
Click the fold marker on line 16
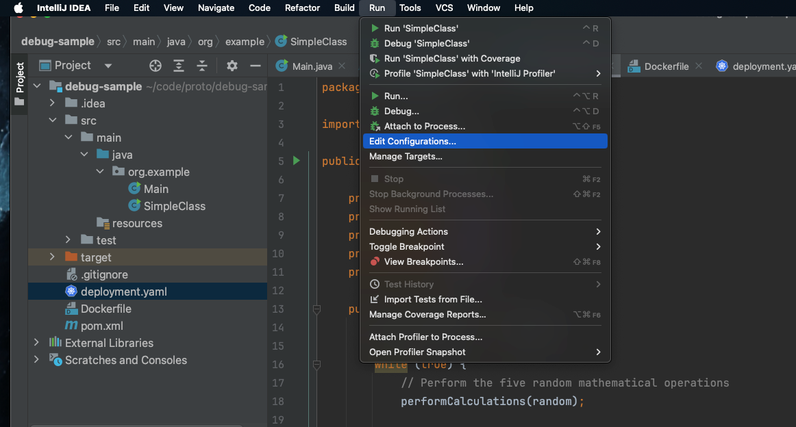(316, 364)
